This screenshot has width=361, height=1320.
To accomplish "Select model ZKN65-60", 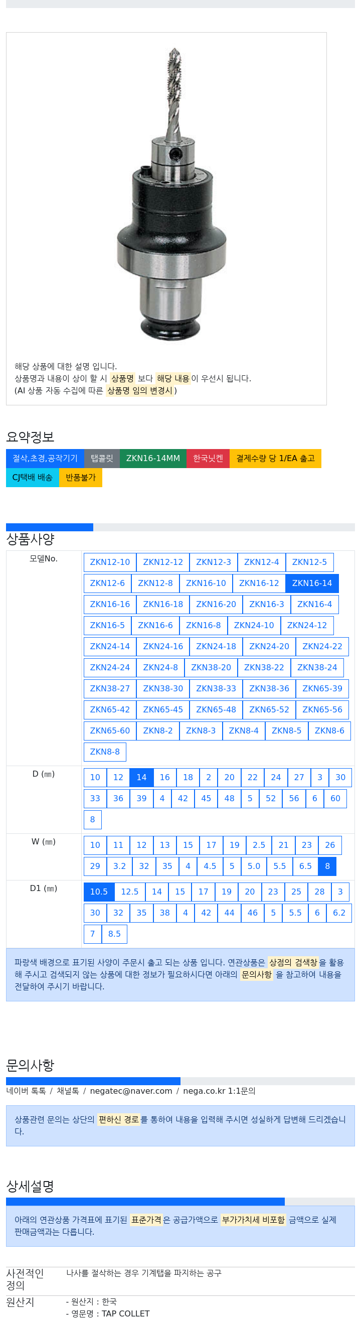I will (110, 730).
